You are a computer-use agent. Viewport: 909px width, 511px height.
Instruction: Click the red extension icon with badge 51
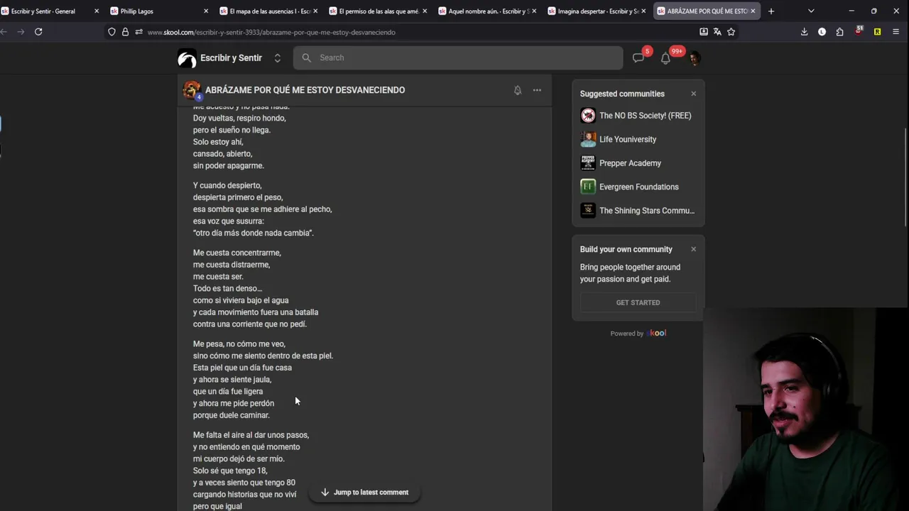859,31
